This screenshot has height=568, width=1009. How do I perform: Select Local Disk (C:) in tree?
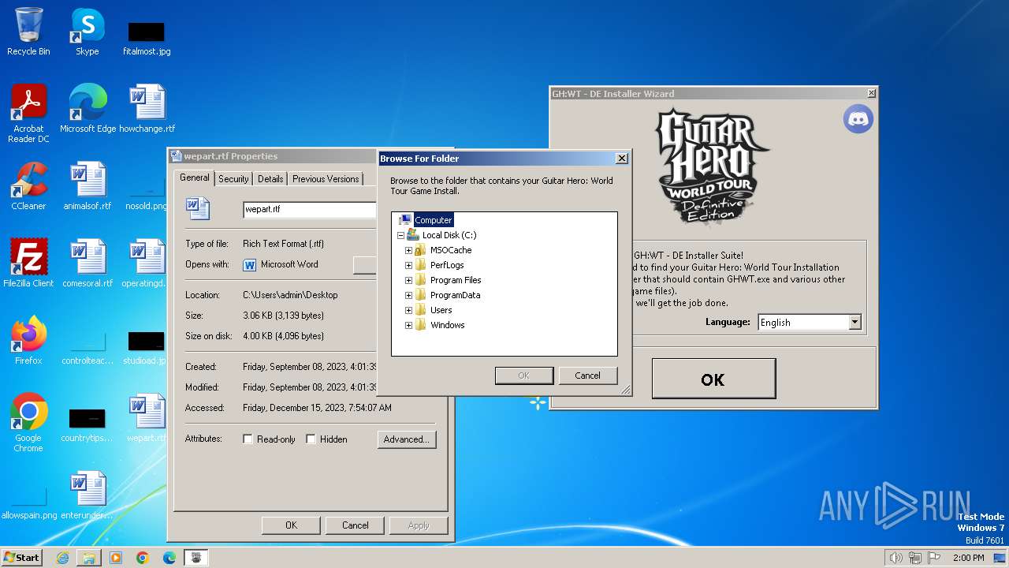[x=449, y=235]
